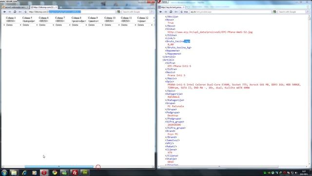This screenshot has height=176, width=312.
Task: Switch to FileZilla from the taskbar
Action: pyautogui.click(x=75, y=173)
